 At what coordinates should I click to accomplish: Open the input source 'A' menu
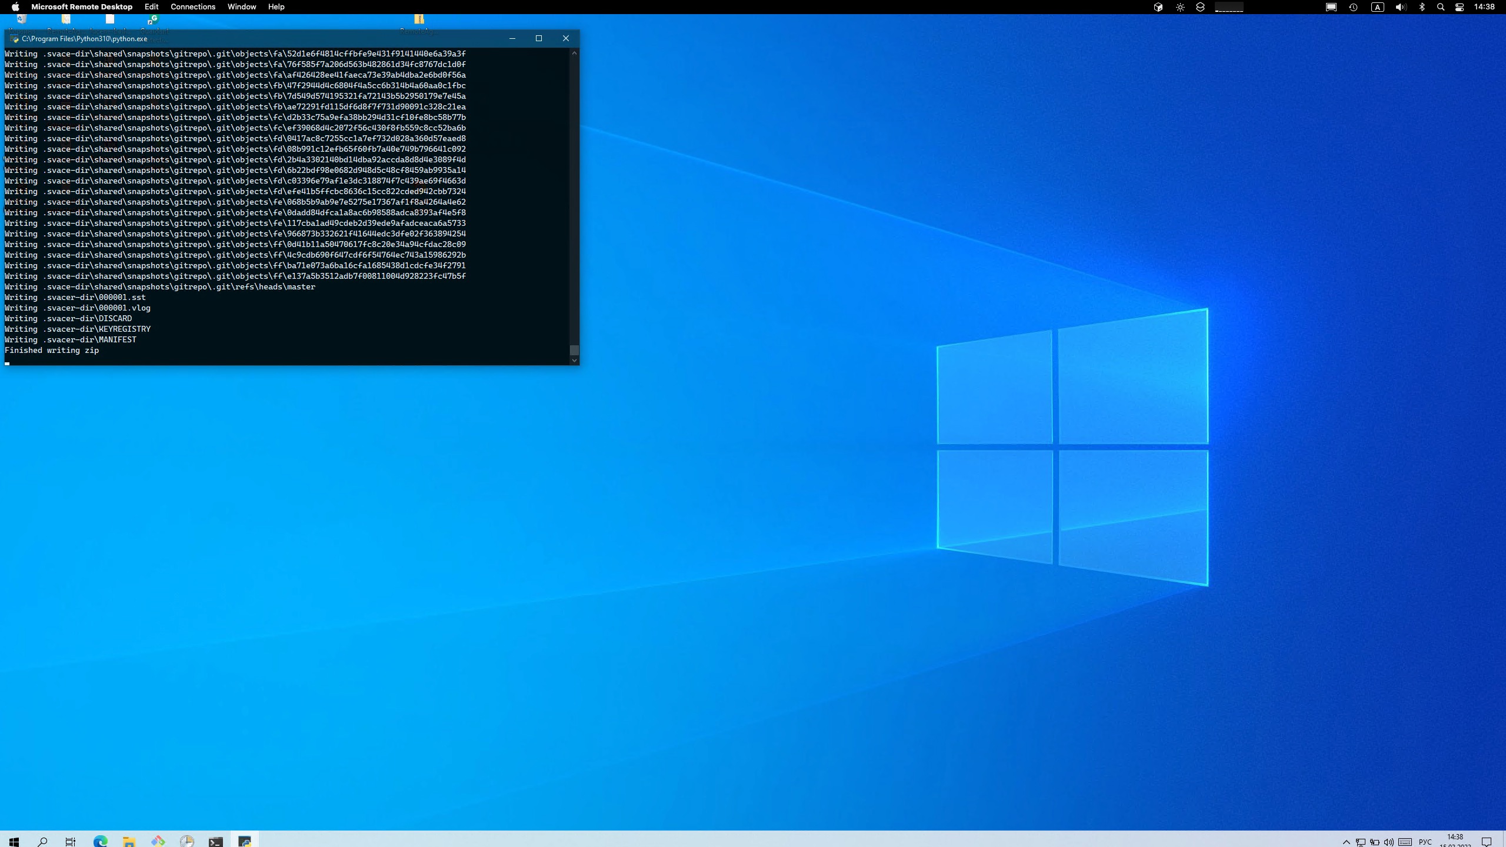click(x=1378, y=7)
